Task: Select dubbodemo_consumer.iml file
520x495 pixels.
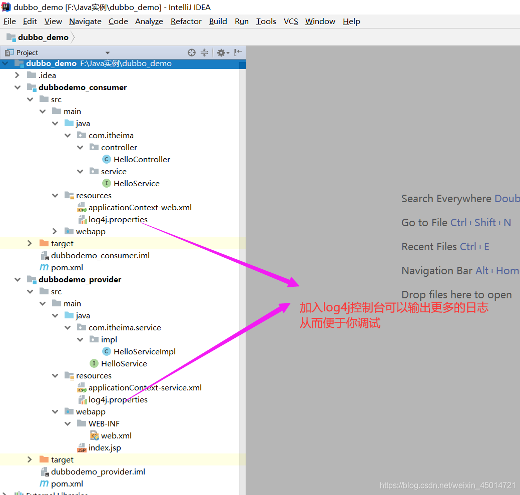Action: pyautogui.click(x=100, y=256)
